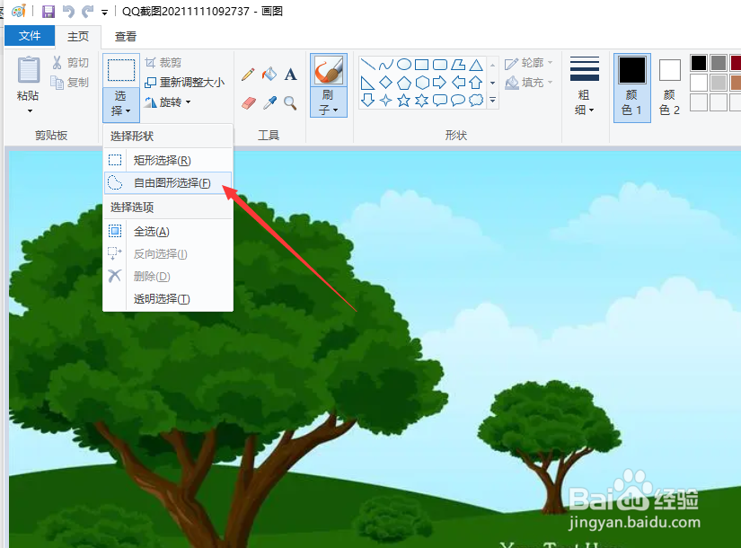
Task: Select 矩形选择 in the open menu
Action: (162, 160)
